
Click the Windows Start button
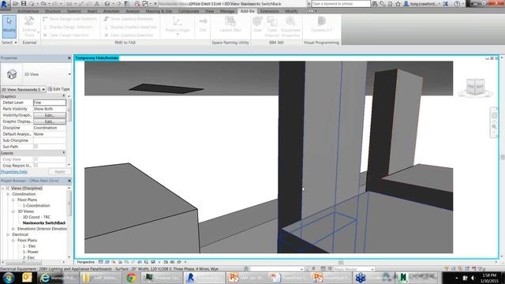point(9,278)
